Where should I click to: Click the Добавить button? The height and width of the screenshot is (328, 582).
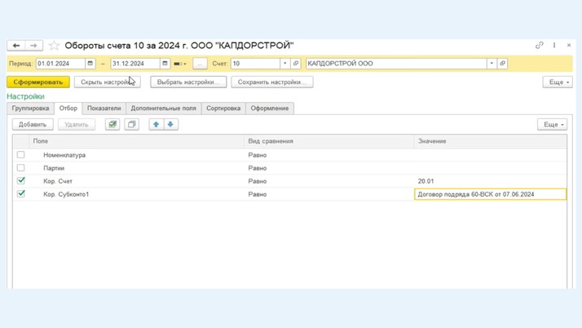point(33,125)
